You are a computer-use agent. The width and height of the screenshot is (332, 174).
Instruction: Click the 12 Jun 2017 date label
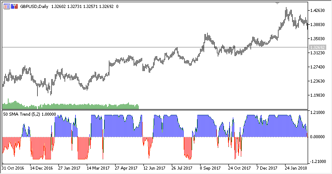(x=154, y=168)
